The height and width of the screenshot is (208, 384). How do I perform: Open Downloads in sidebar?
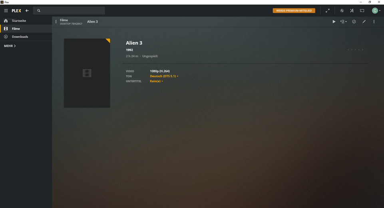point(26,36)
